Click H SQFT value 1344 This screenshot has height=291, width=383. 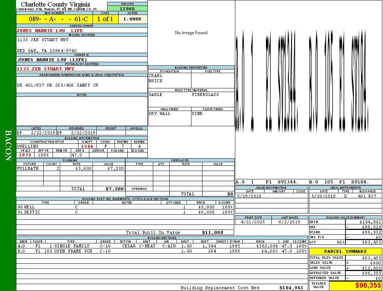point(87,146)
